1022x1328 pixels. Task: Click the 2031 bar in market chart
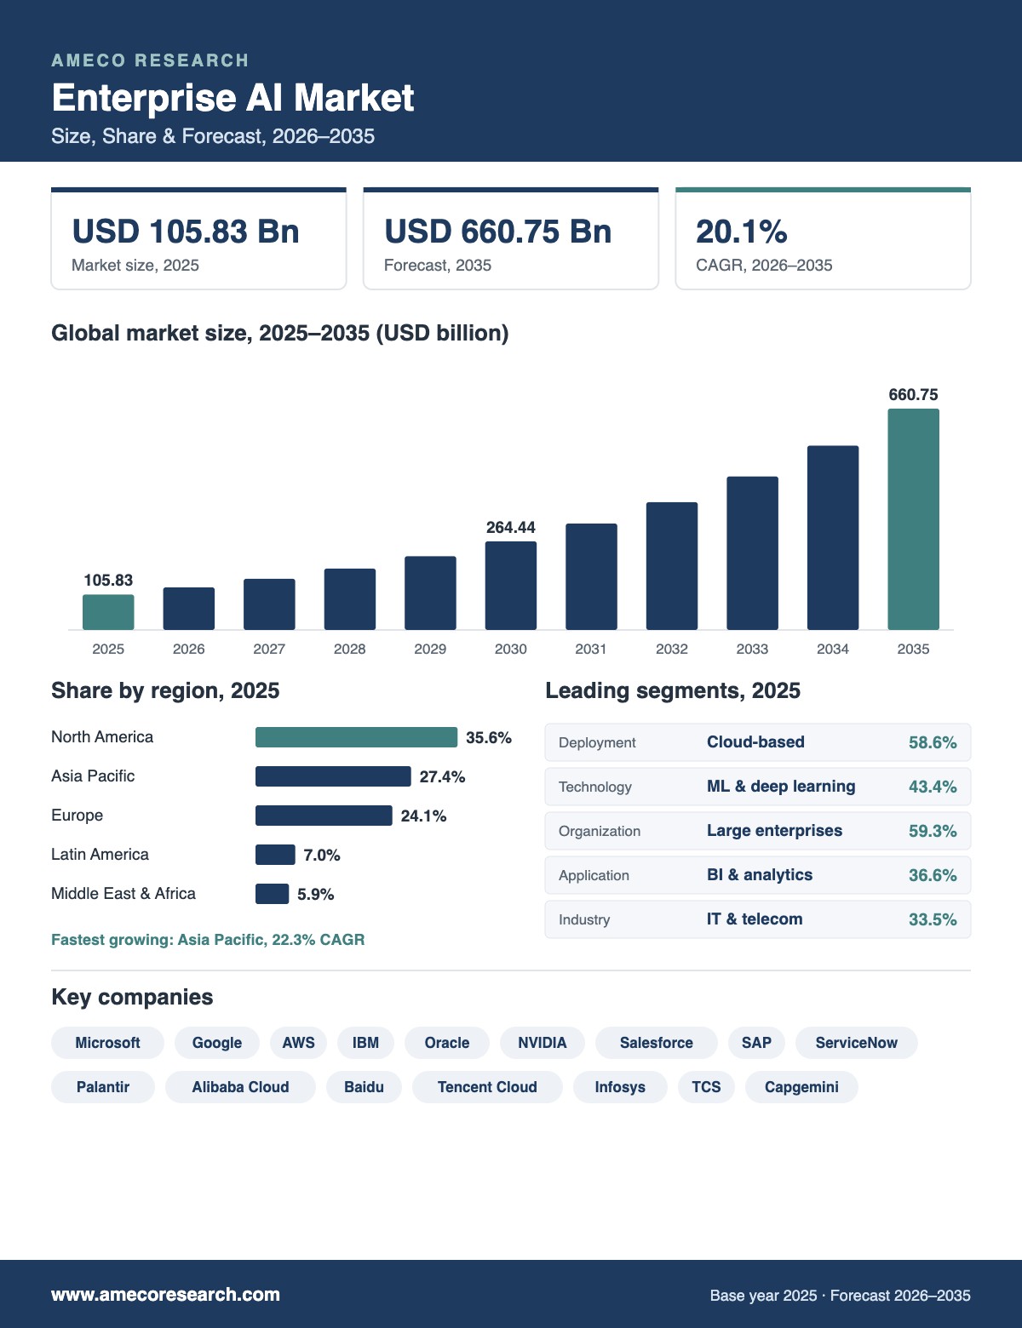591,576
